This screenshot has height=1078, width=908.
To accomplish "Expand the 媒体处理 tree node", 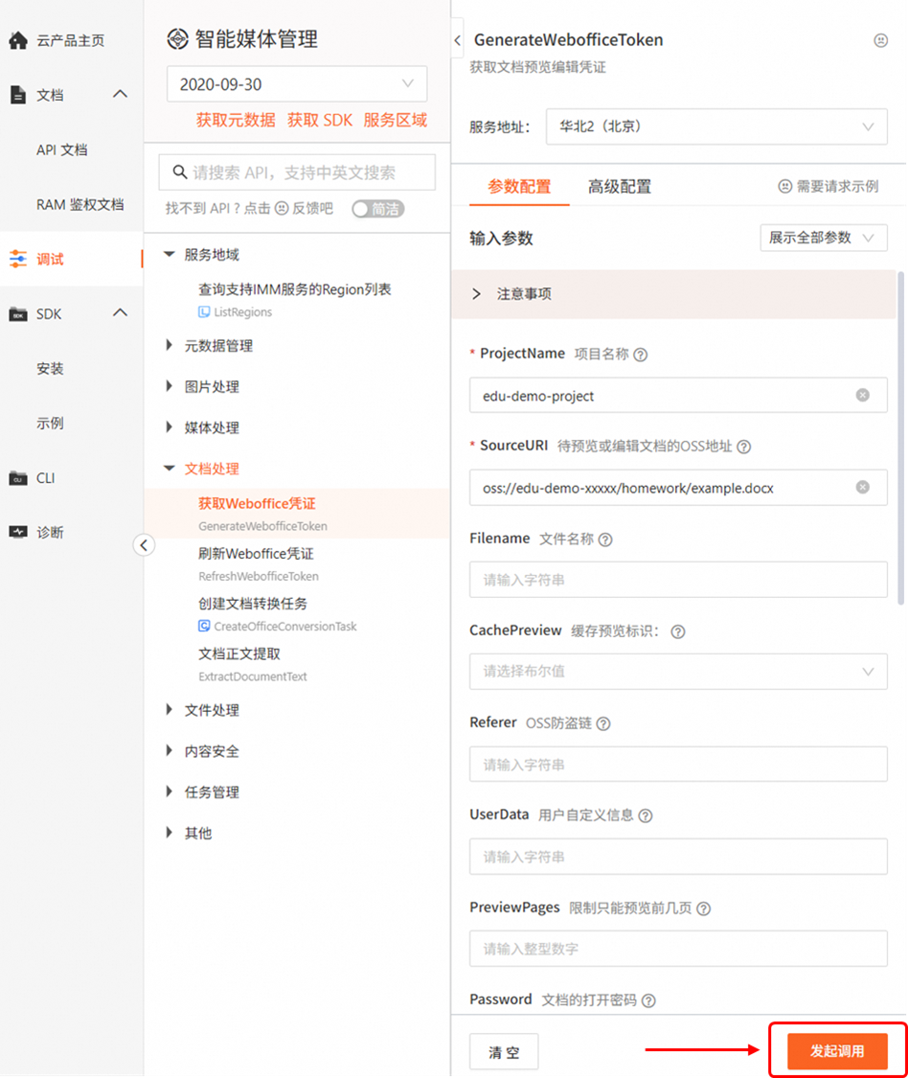I will [170, 427].
